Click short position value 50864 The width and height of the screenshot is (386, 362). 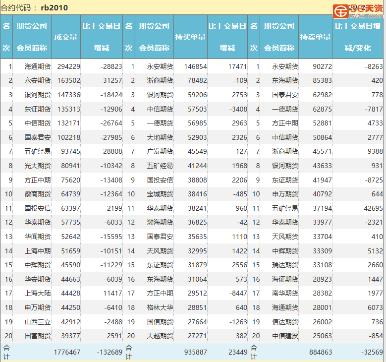[x=322, y=137]
